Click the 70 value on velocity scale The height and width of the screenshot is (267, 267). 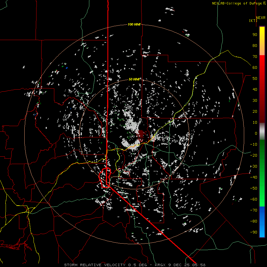point(255,57)
